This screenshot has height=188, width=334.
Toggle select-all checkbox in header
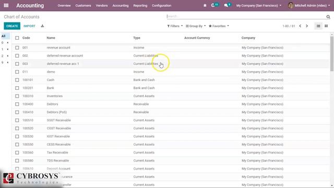[x=17, y=38]
